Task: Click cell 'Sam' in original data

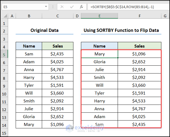Action: click(x=29, y=54)
